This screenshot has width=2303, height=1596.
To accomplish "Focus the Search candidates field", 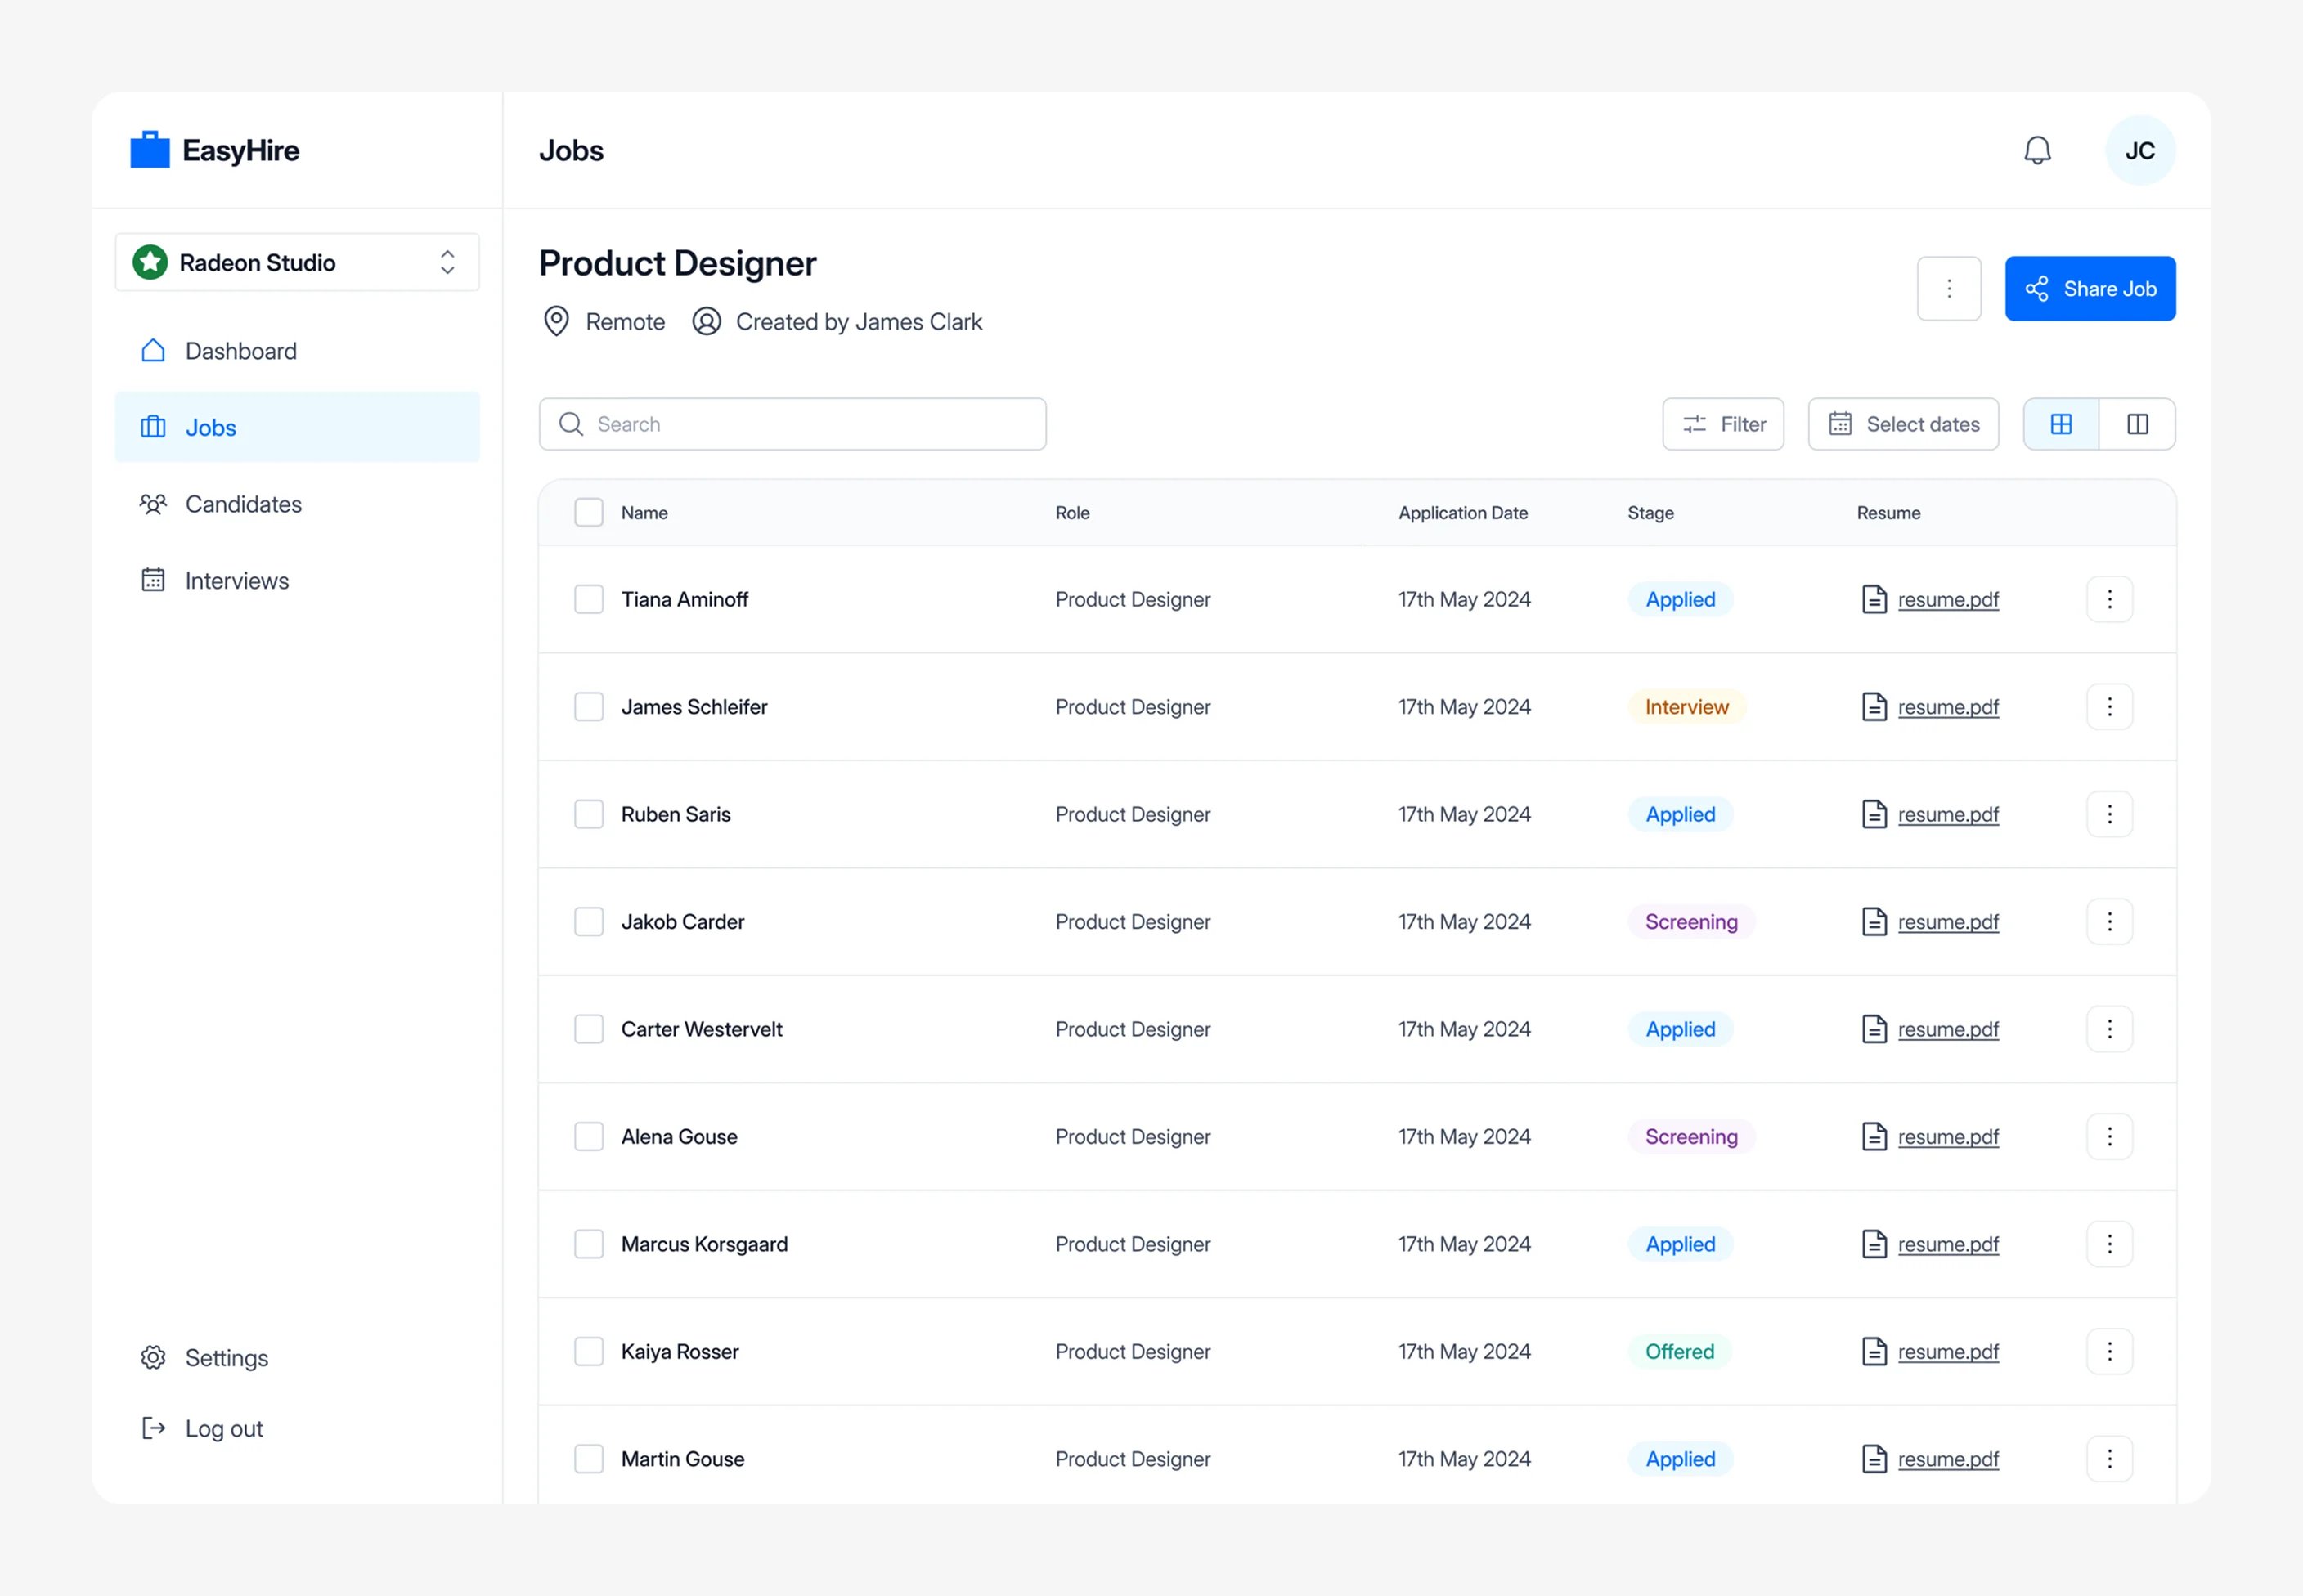I will pos(792,424).
